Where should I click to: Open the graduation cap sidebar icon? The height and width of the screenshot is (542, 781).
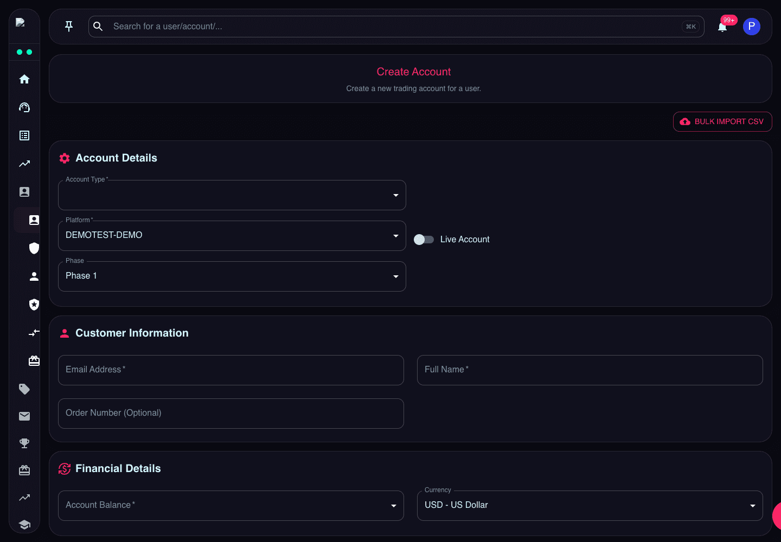24,525
